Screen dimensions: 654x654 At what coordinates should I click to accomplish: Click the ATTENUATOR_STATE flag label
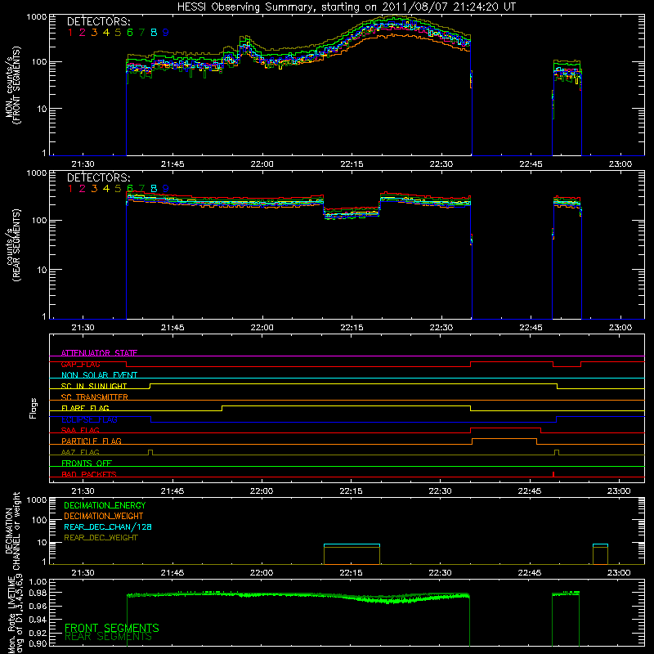99,353
